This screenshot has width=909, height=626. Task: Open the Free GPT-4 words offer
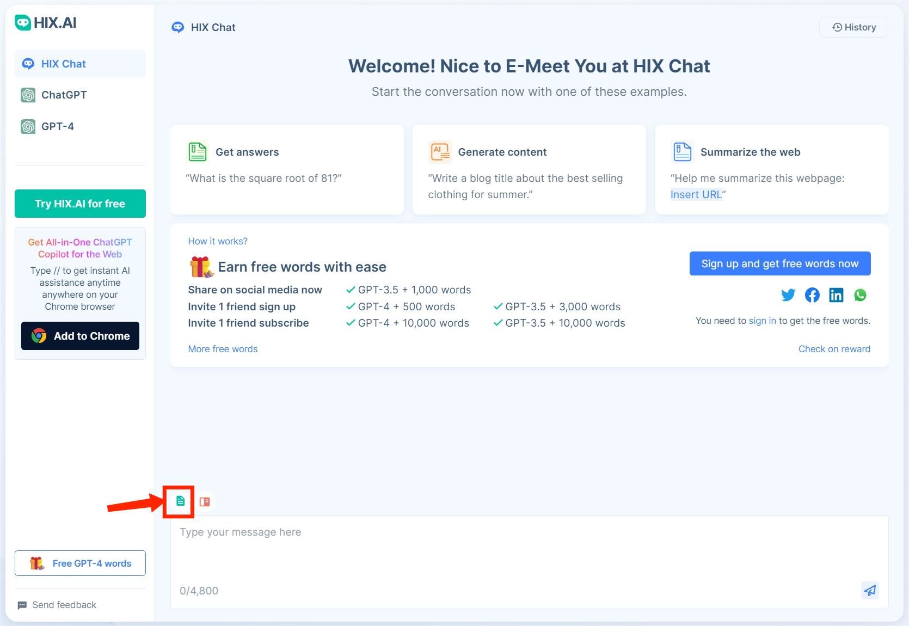(80, 563)
